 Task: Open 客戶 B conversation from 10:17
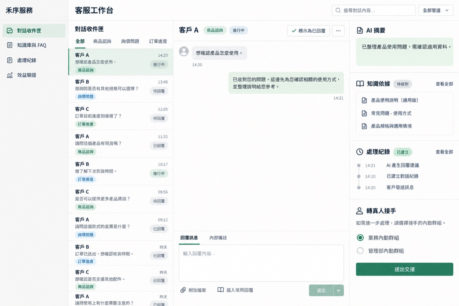[121, 171]
